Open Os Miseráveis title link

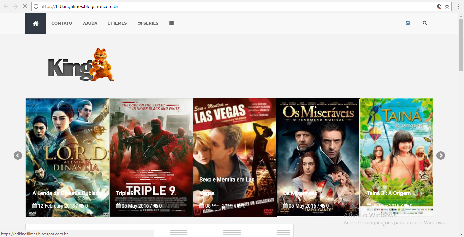point(300,193)
